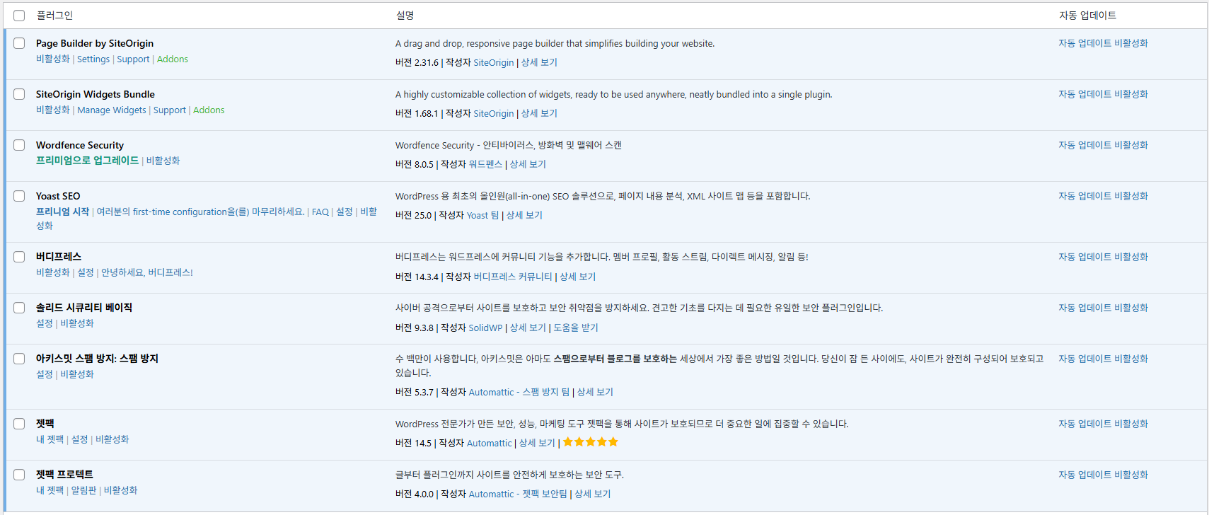Image resolution: width=1209 pixels, height=515 pixels.
Task: Deactivate 버디프레스 via 비활성화 link
Action: [53, 272]
